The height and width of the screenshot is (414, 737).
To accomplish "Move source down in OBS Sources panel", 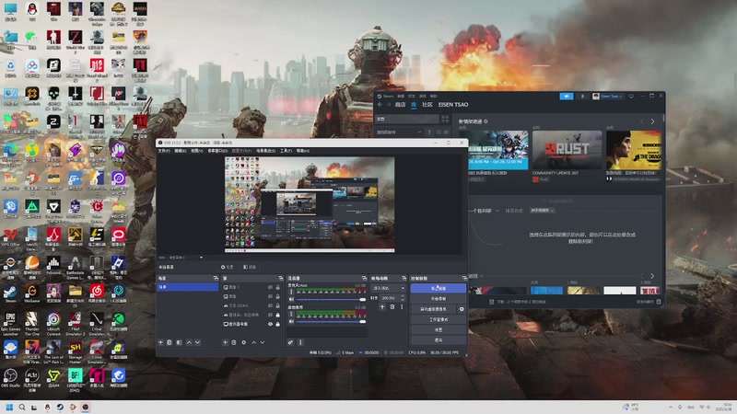I will 263,342.
